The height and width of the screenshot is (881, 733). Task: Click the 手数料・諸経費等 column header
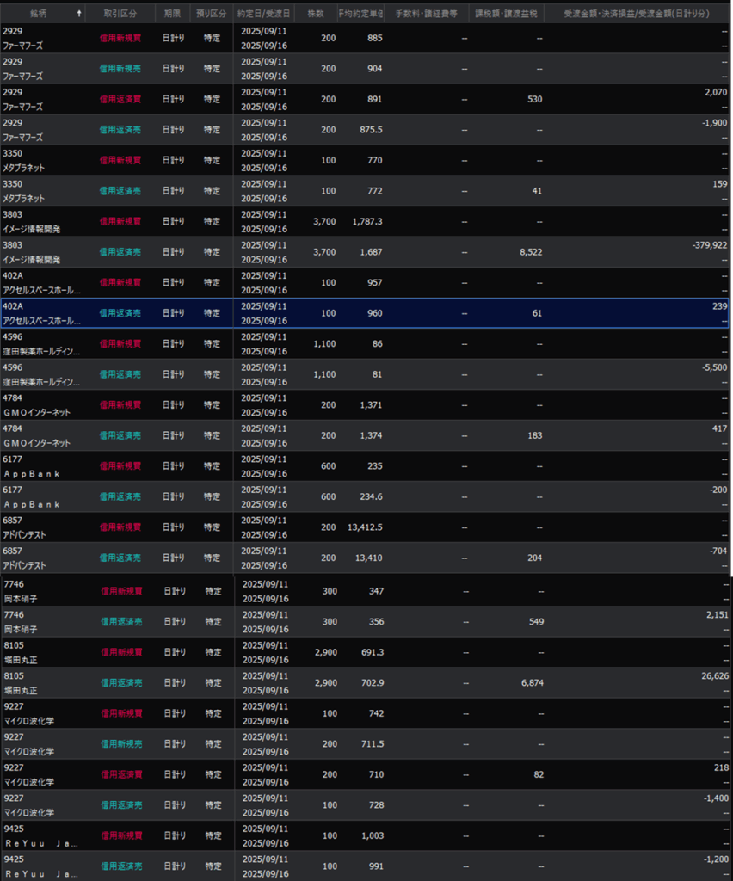click(428, 14)
